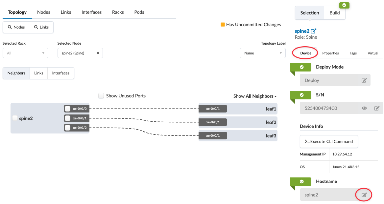Click the Links search button
The height and width of the screenshot is (204, 384).
coord(41,27)
